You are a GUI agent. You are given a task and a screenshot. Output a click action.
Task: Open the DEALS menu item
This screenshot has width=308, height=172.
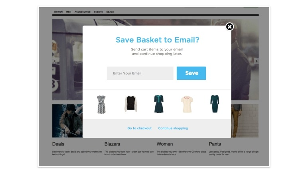tap(110, 12)
